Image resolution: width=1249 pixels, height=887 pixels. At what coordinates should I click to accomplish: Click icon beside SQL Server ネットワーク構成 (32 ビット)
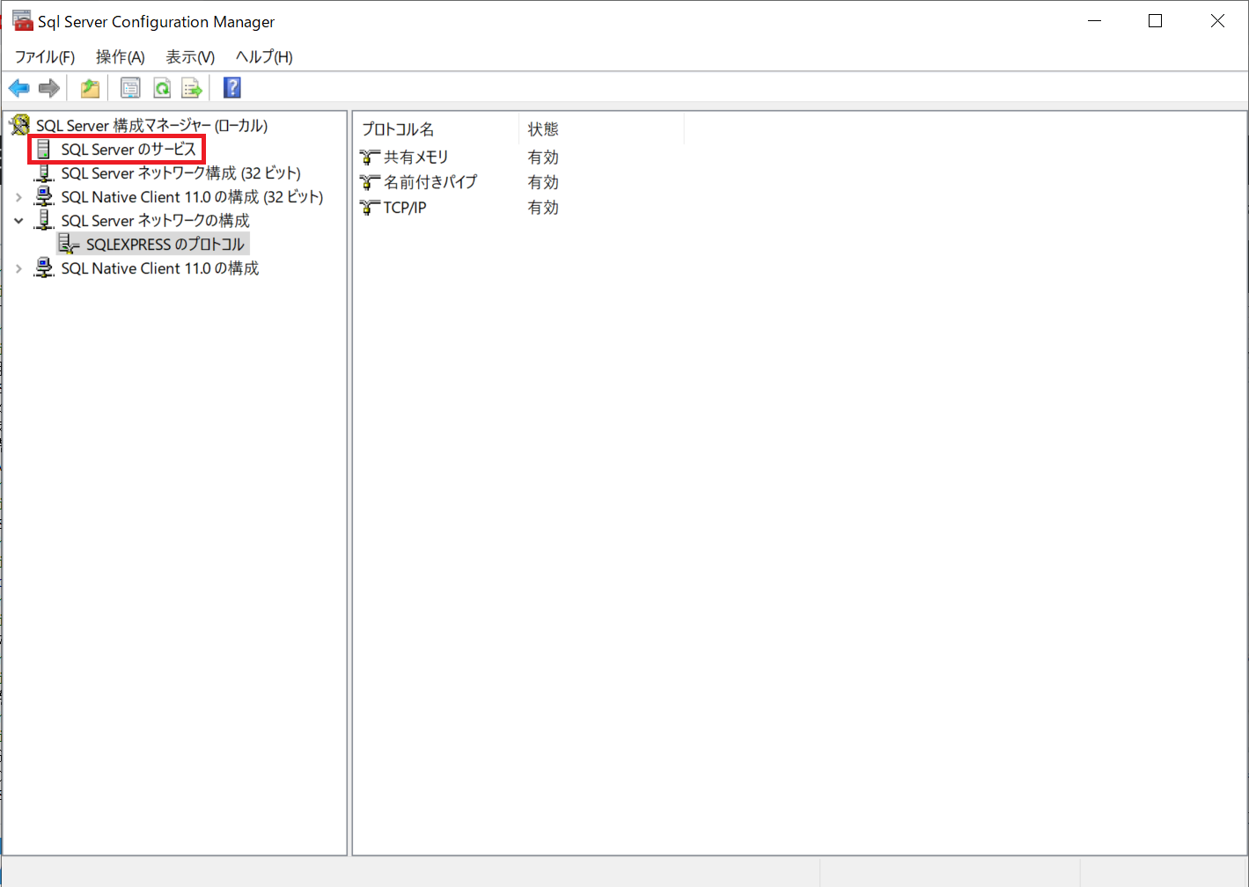point(44,173)
